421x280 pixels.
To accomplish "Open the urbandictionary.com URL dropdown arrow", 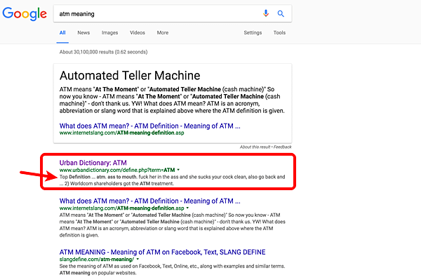I will coord(178,170).
